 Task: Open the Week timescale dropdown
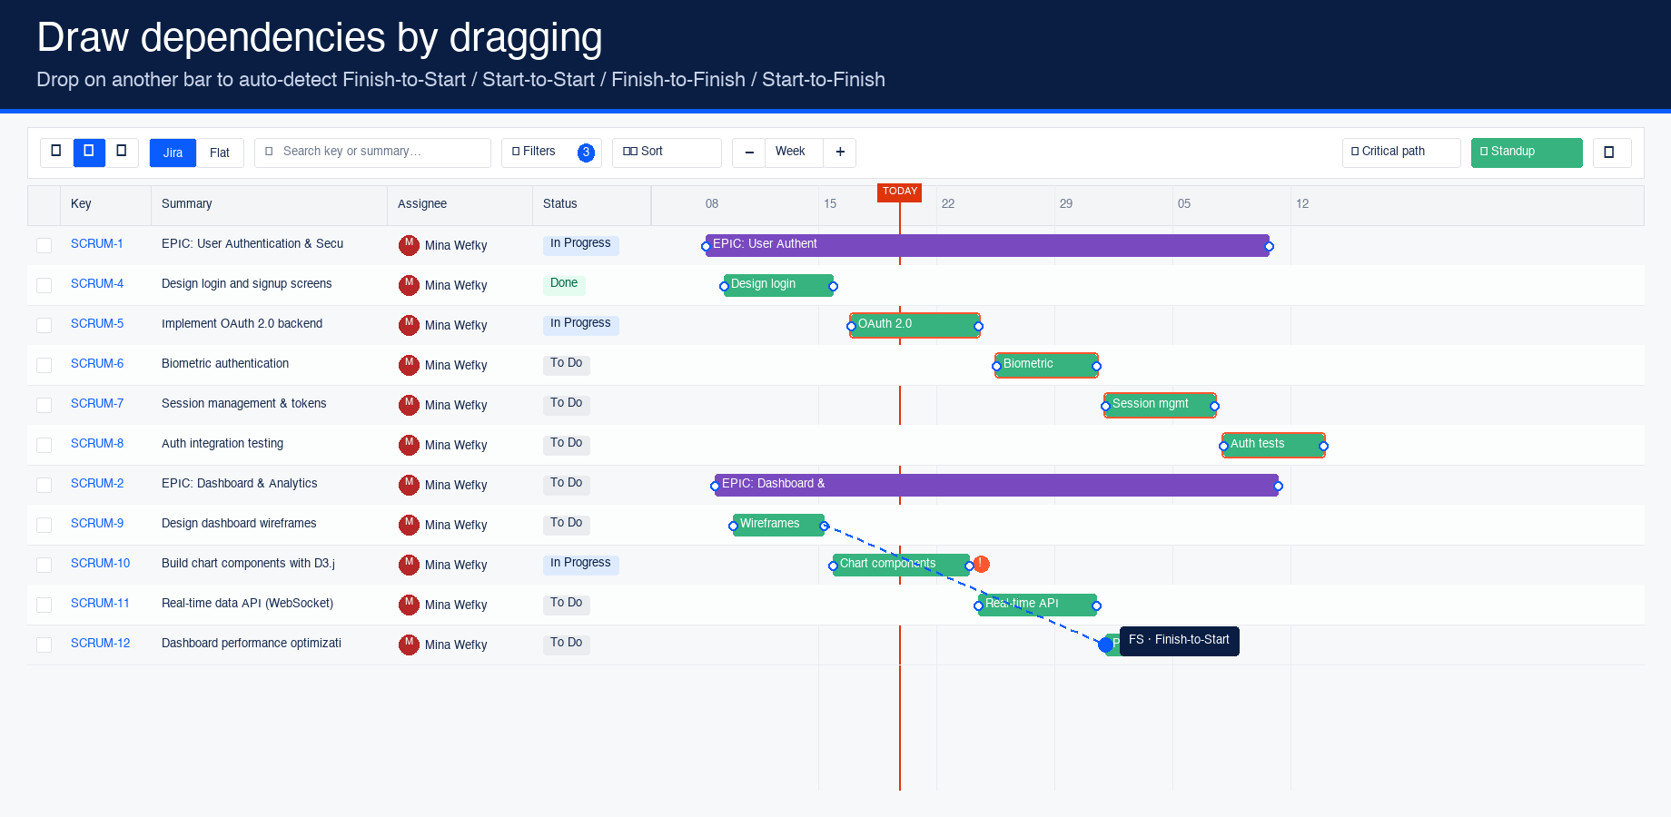789,152
